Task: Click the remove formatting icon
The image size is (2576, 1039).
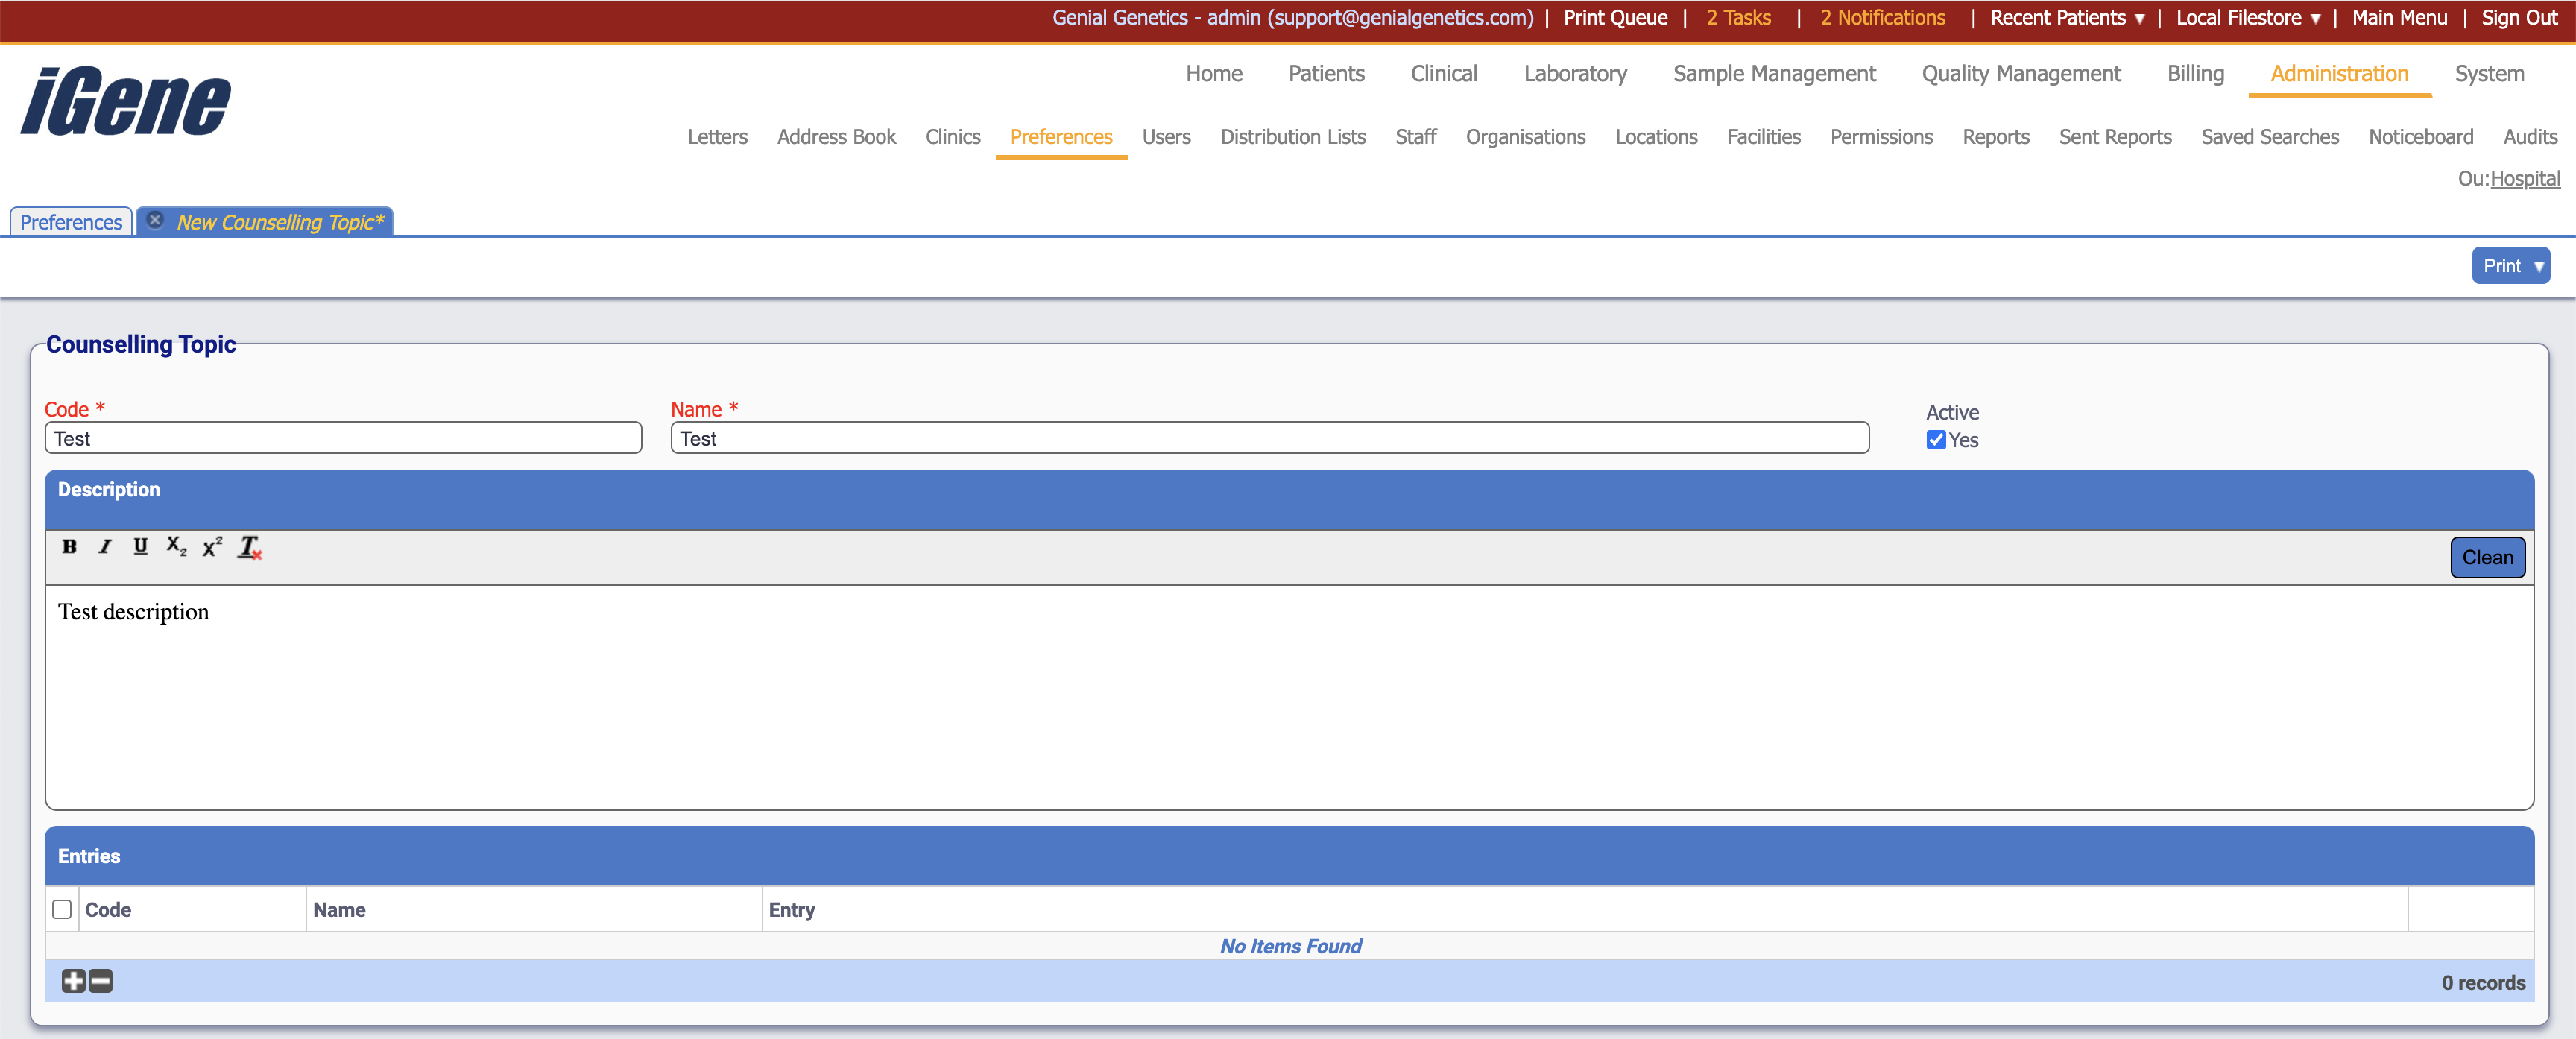Action: coord(249,547)
